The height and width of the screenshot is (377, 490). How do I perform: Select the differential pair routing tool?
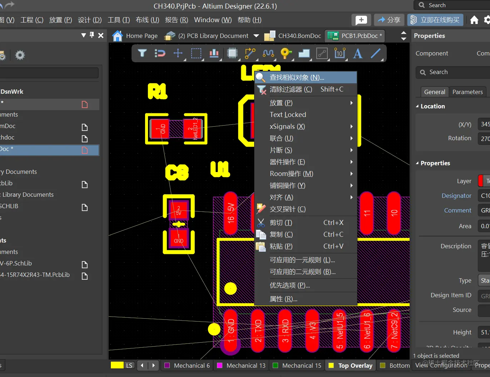(268, 53)
